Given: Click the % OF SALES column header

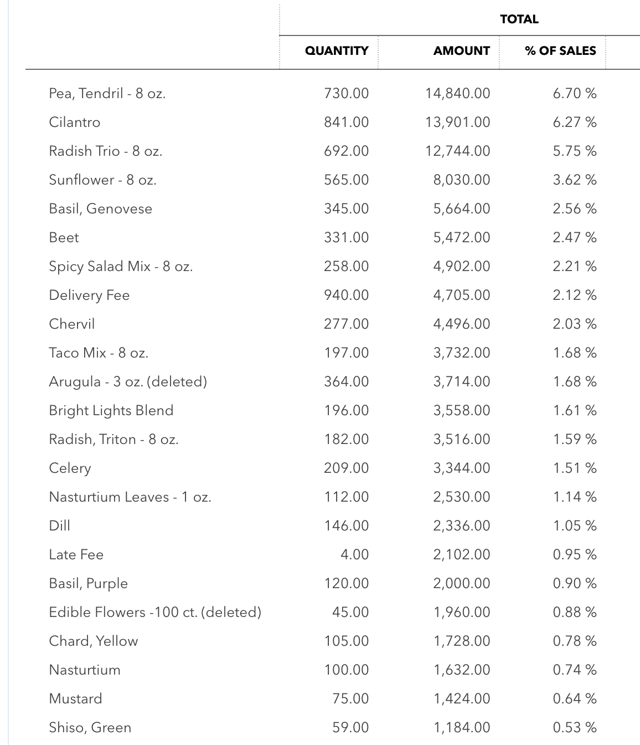Looking at the screenshot, I should point(560,51).
